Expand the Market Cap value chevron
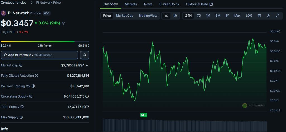This screenshot has height=132, width=286. (x=87, y=65)
